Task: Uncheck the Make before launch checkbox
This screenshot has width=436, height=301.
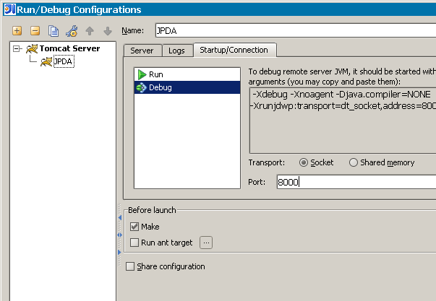Action: click(x=134, y=227)
